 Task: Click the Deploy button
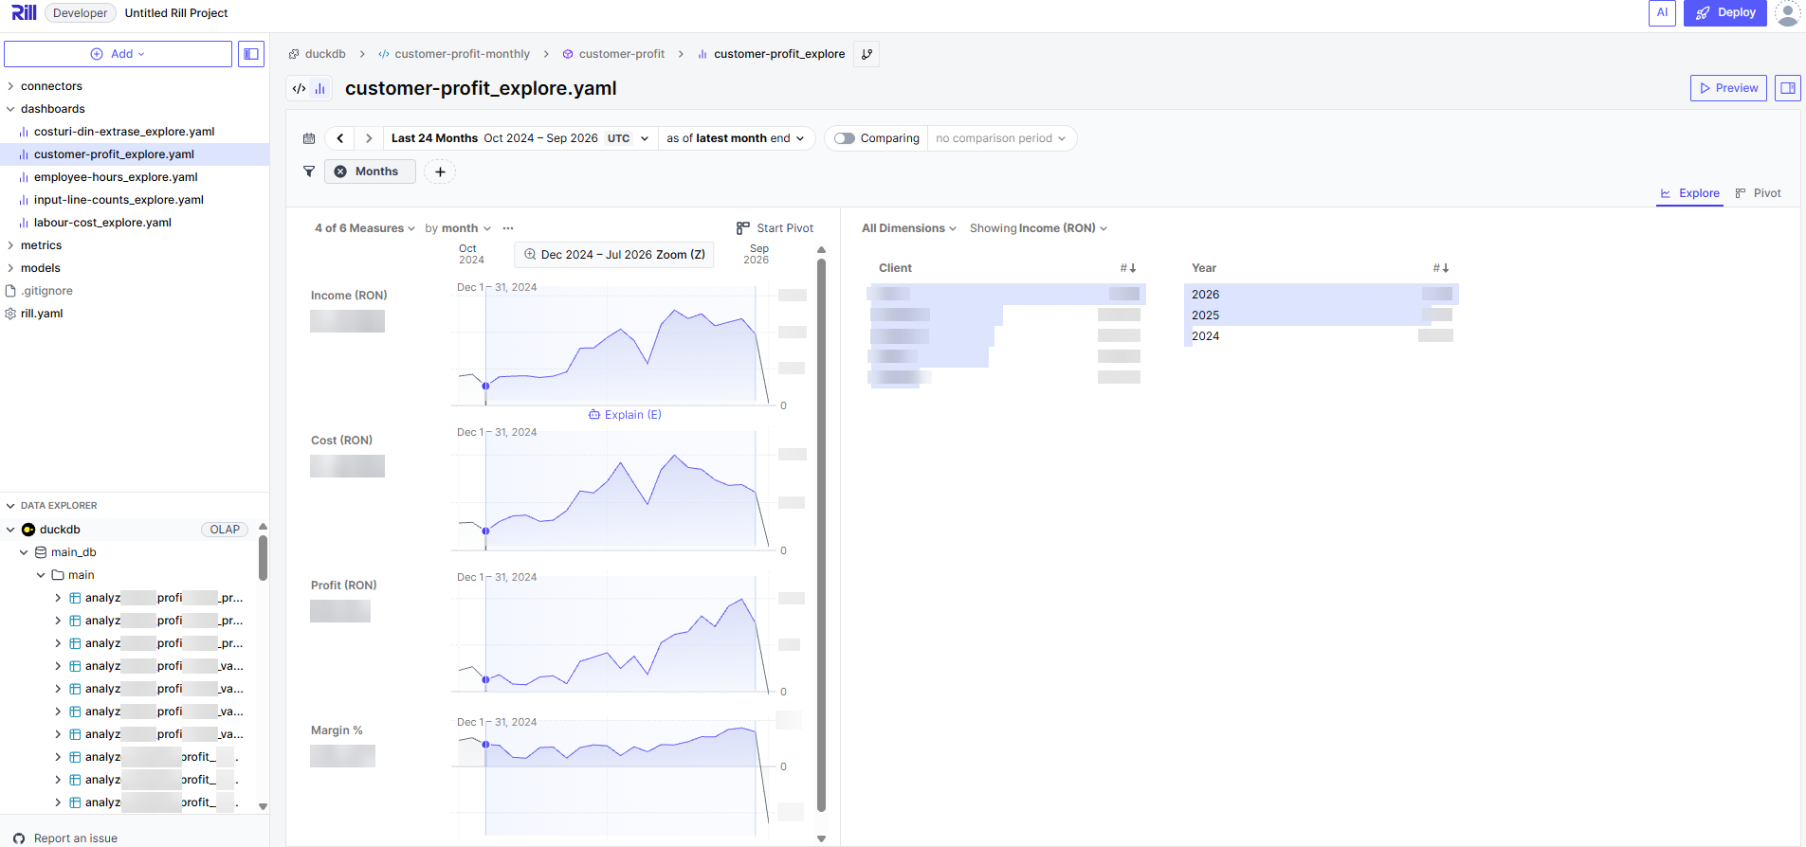click(1725, 12)
